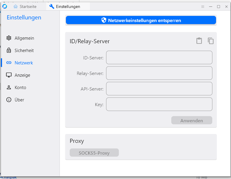Click the API-Server input box
Image resolution: width=231 pixels, height=179 pixels.
tap(159, 89)
